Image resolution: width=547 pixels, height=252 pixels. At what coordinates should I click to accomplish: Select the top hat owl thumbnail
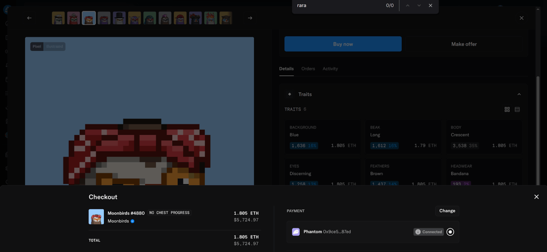(x=119, y=18)
